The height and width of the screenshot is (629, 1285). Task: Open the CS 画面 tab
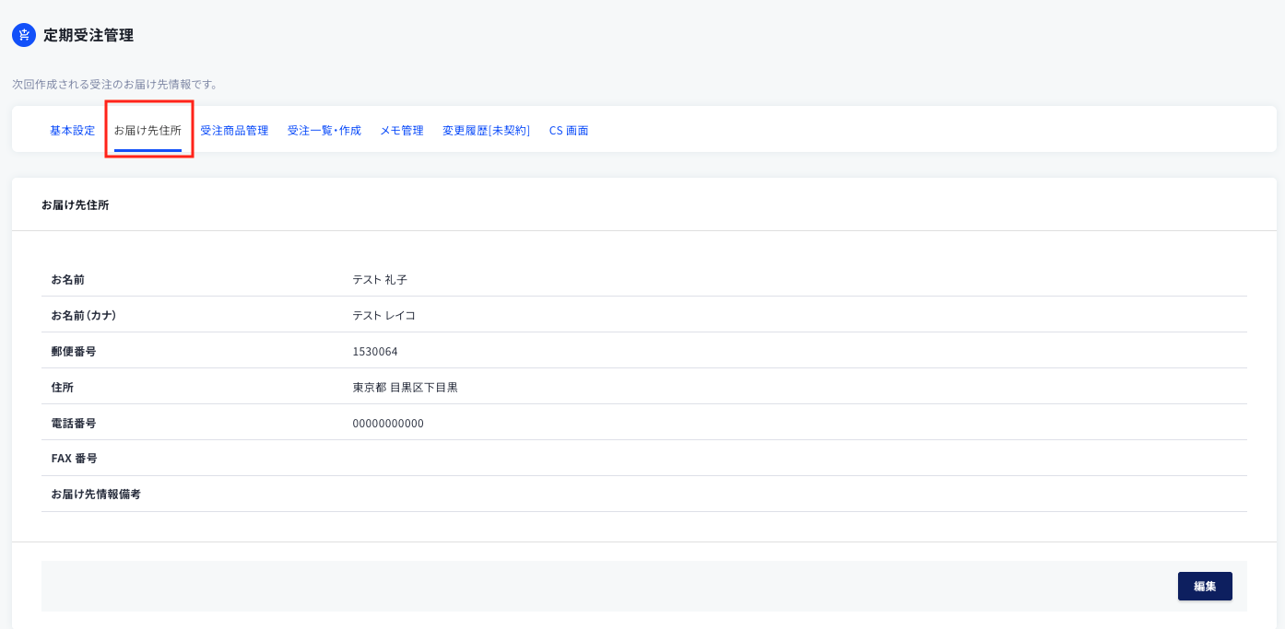pyautogui.click(x=569, y=131)
